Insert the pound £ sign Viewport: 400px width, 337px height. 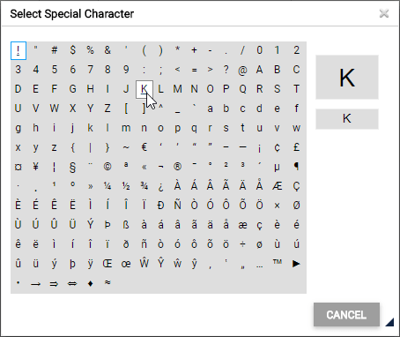[x=296, y=147]
